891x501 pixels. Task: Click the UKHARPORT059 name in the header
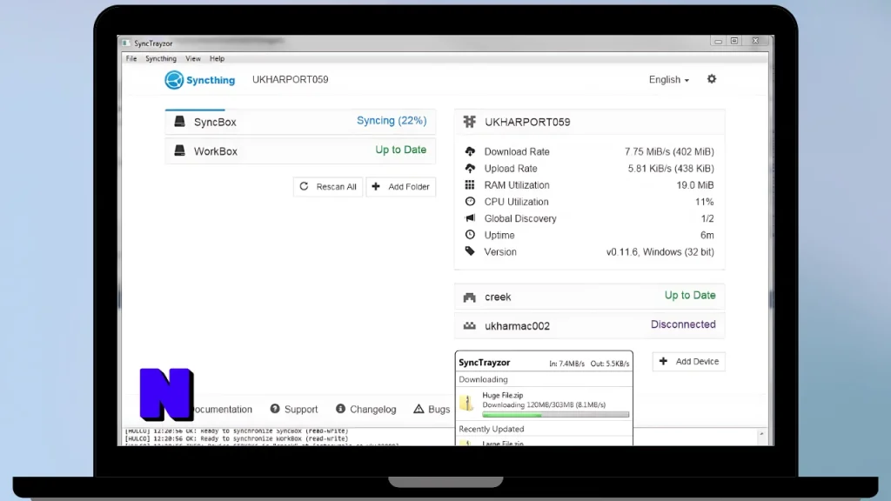291,79
